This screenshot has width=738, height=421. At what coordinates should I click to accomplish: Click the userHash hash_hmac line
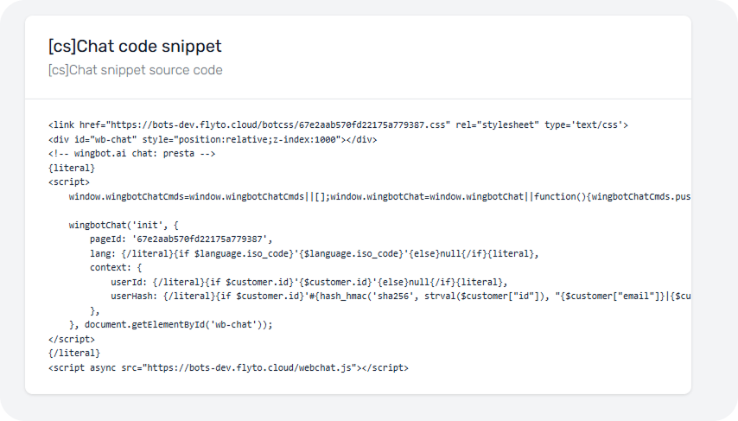coord(398,296)
